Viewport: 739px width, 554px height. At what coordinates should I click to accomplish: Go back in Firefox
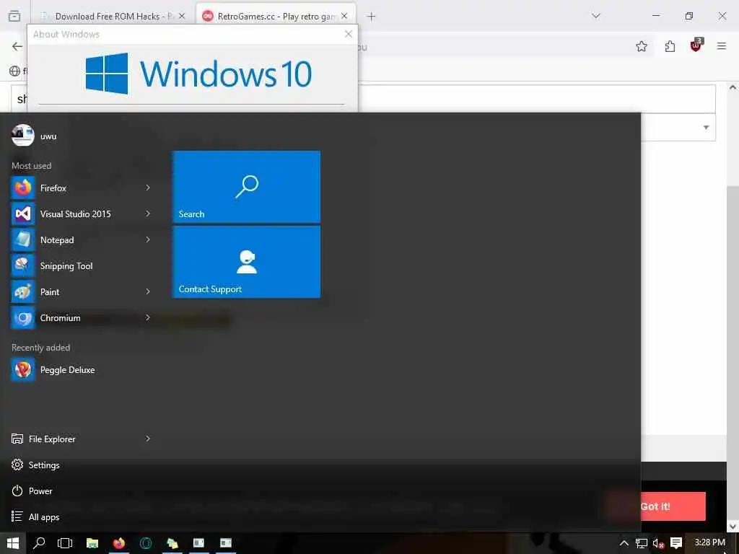tap(17, 46)
